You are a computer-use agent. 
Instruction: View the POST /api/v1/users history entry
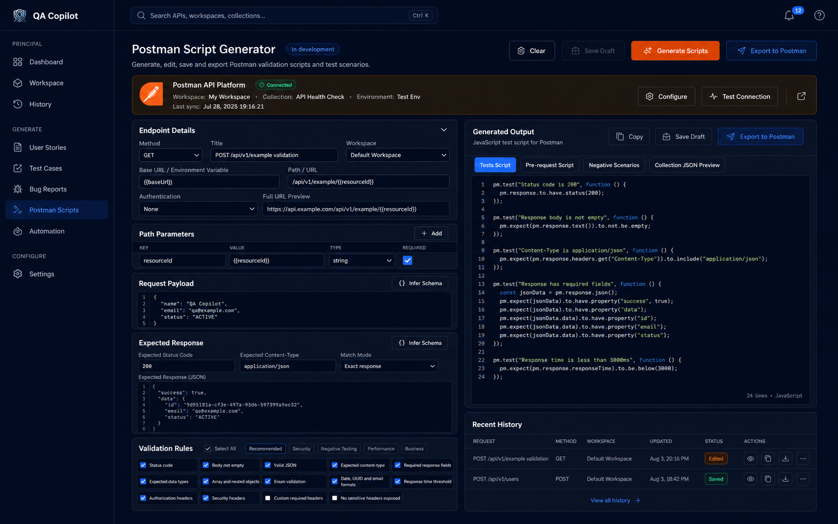pos(750,479)
